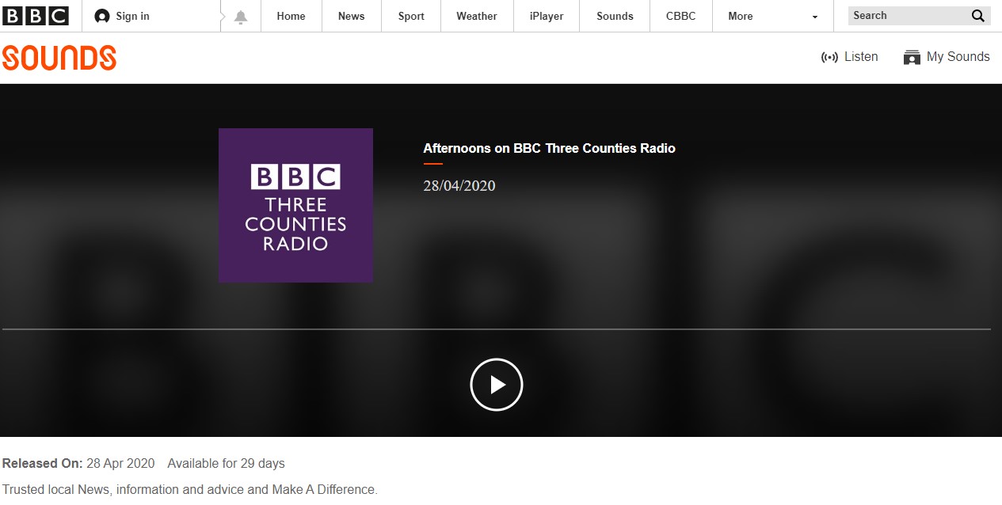Click the Afternoons on BBC Three Counties Radio title

click(549, 148)
